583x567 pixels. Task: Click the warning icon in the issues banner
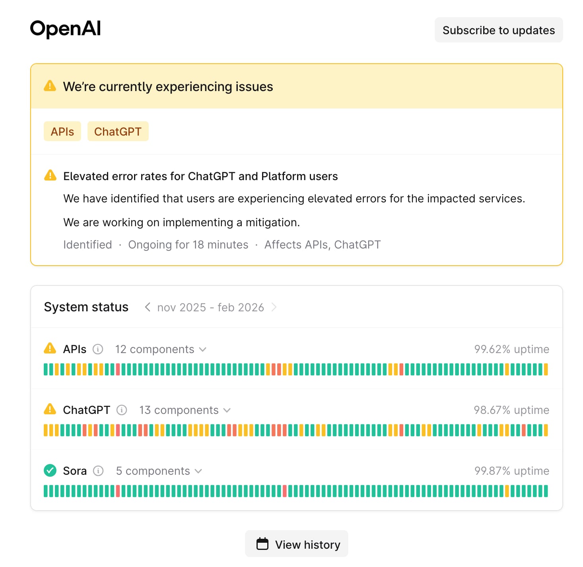tap(49, 85)
